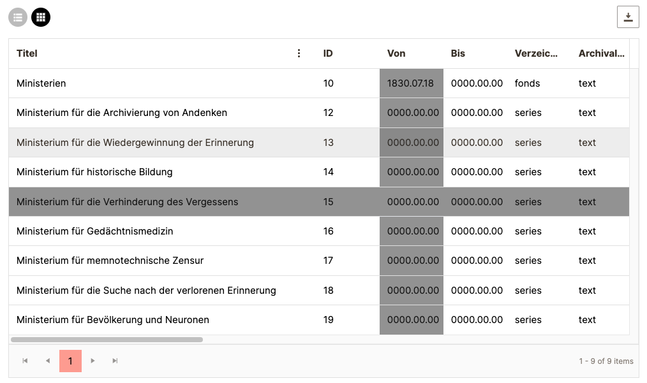
Task: Select the Ministerien row
Action: click(x=41, y=83)
